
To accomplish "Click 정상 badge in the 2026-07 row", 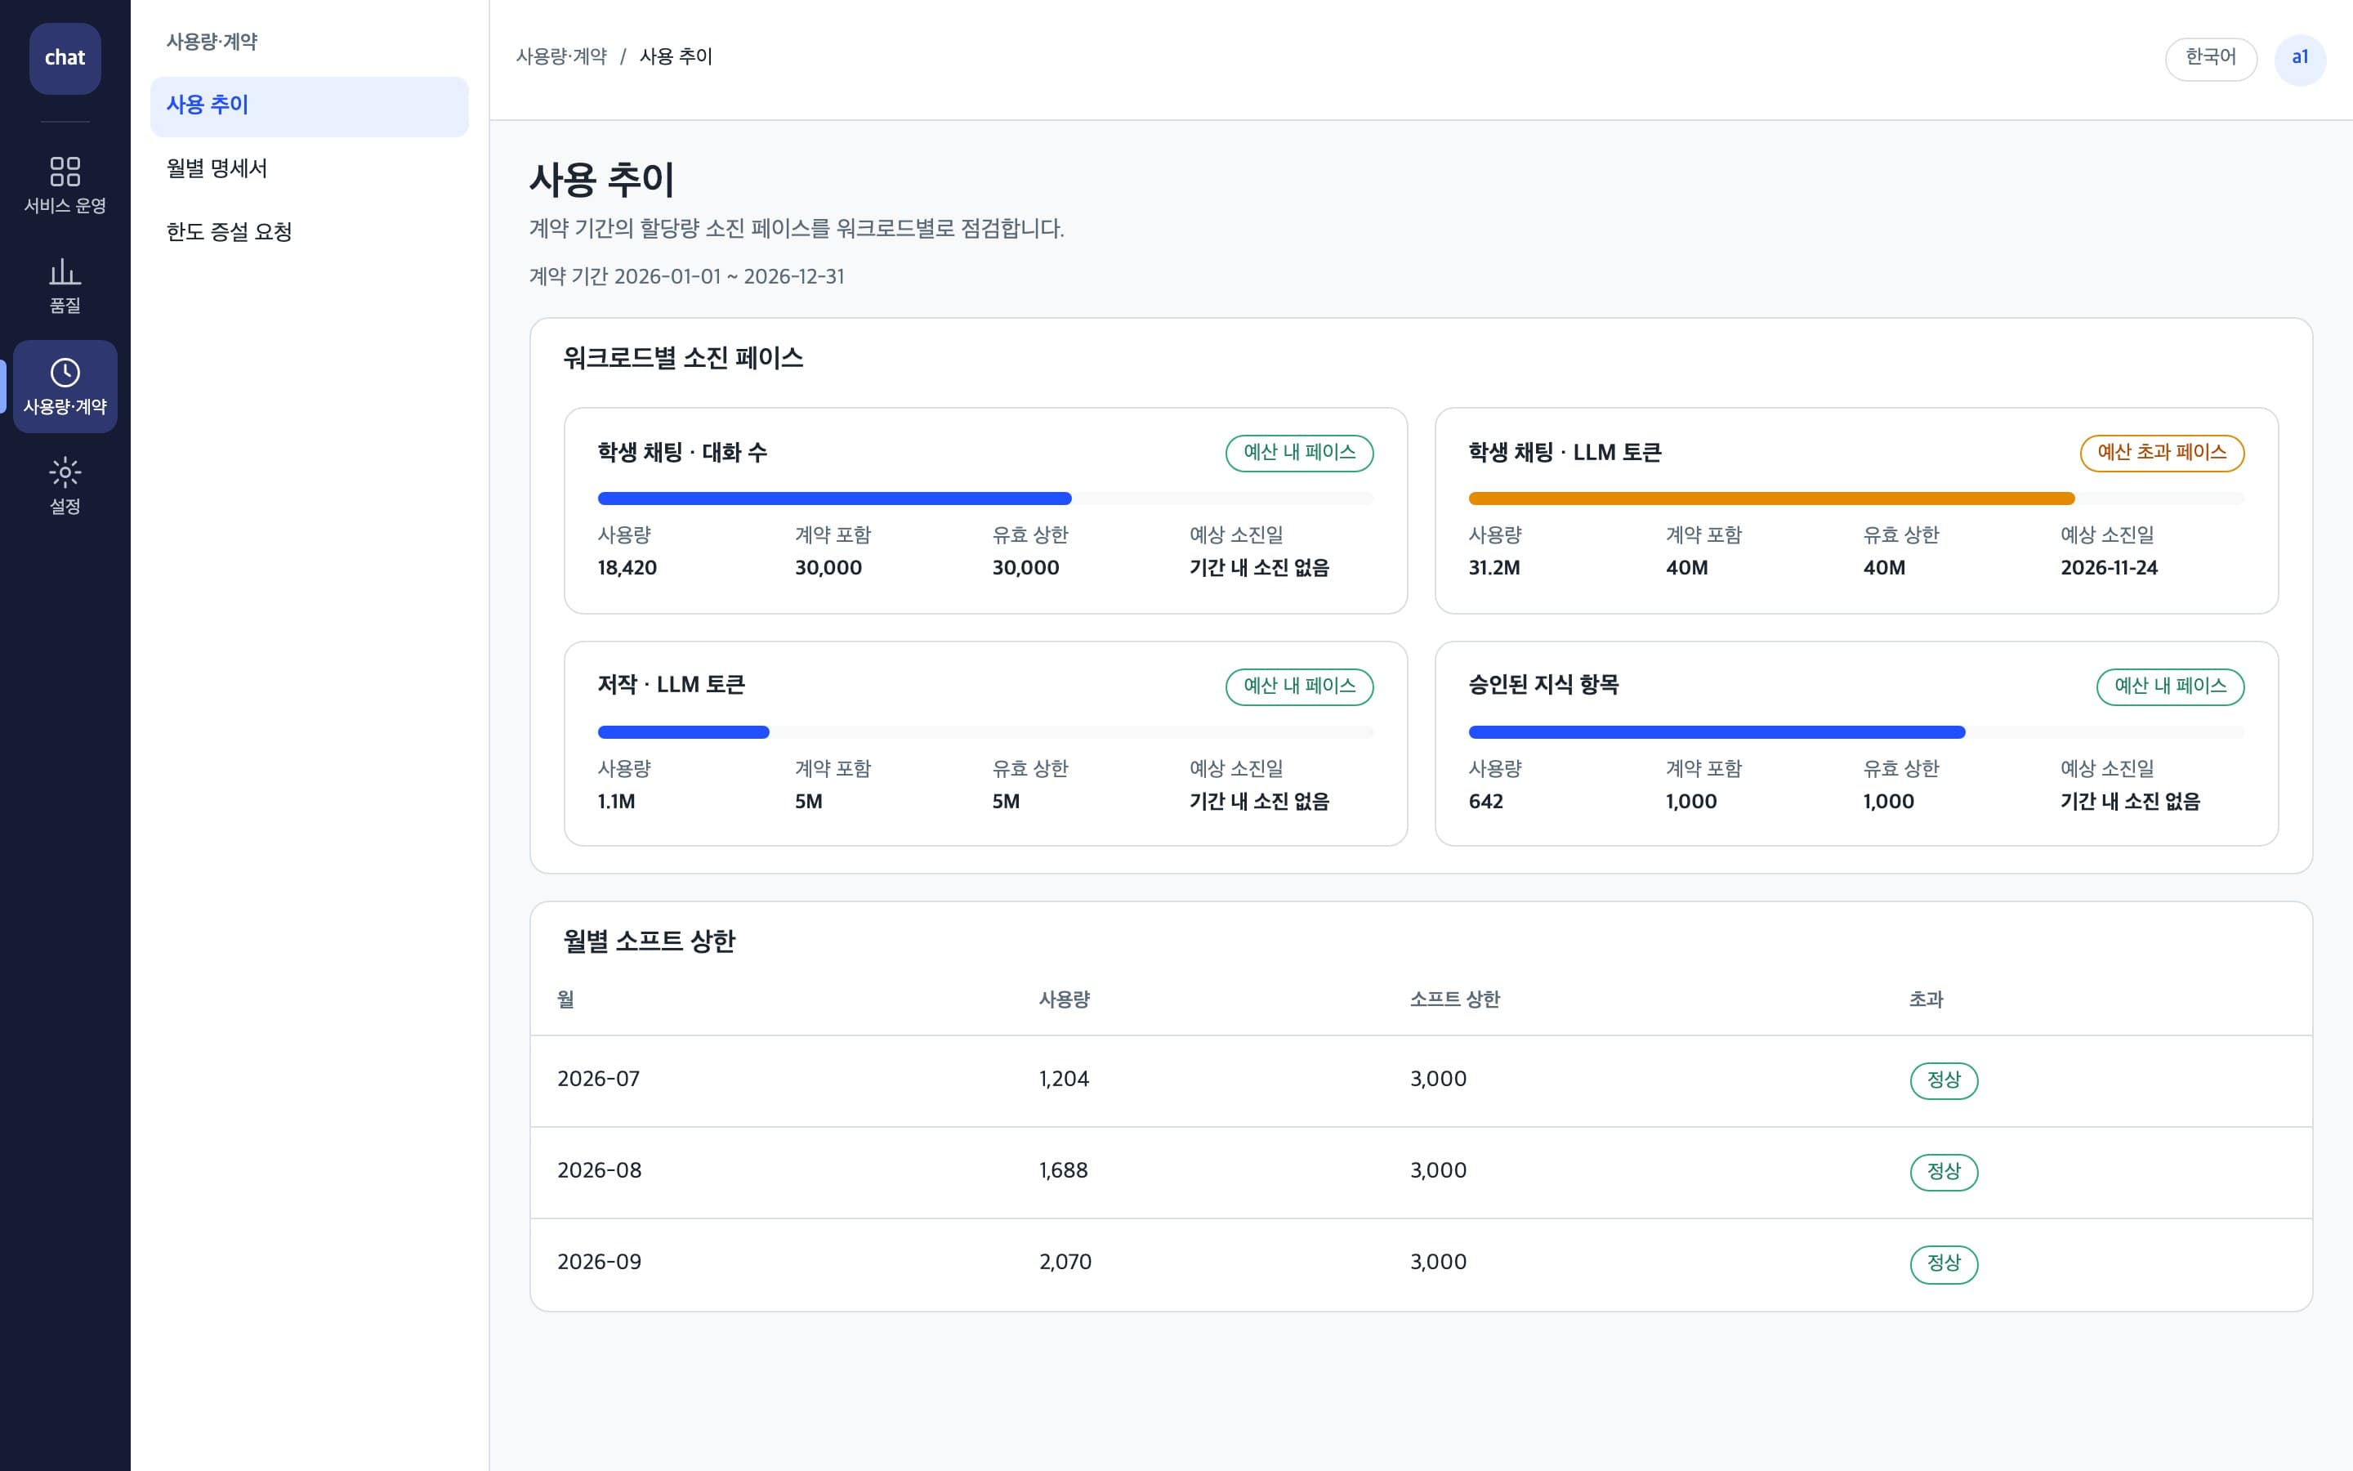I will click(x=1944, y=1081).
